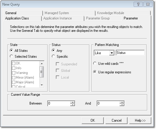Expand help with the Help >> button
The width and height of the screenshot is (156, 129).
tap(140, 120)
